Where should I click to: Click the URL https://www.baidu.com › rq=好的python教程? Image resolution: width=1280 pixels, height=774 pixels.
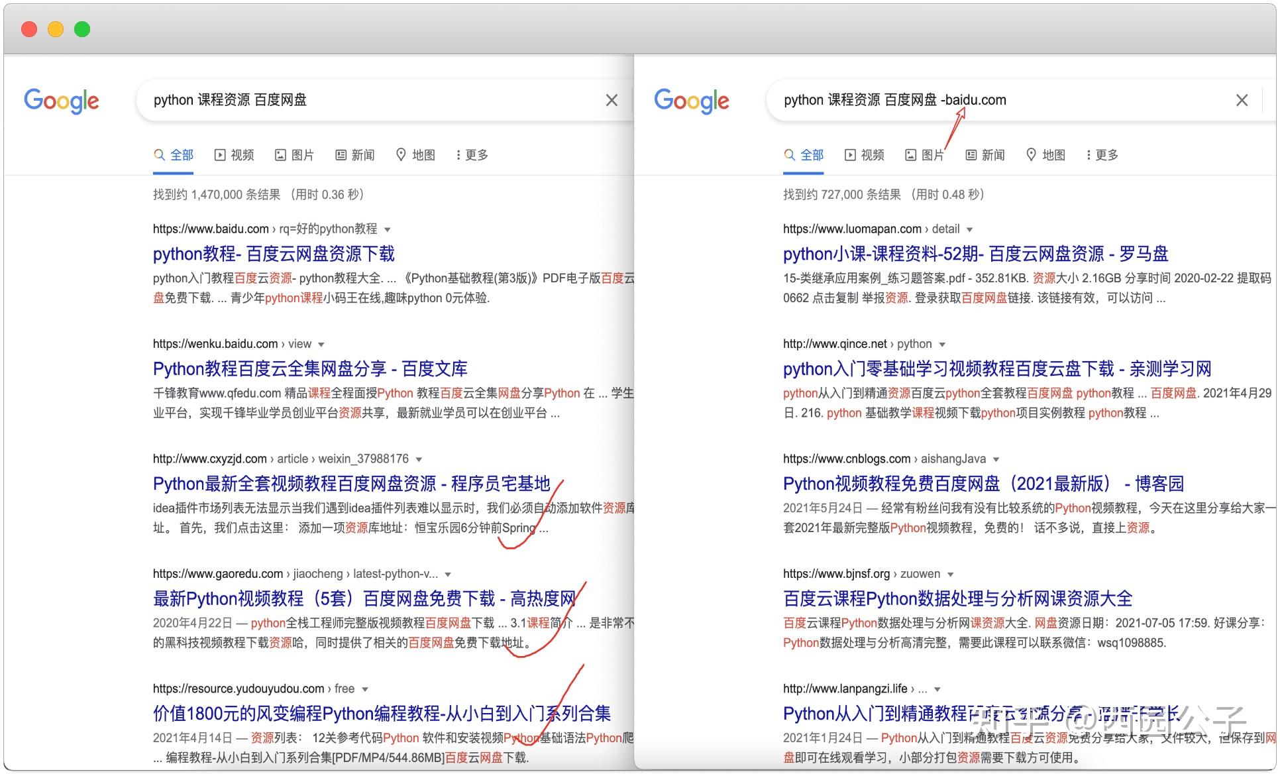265,229
